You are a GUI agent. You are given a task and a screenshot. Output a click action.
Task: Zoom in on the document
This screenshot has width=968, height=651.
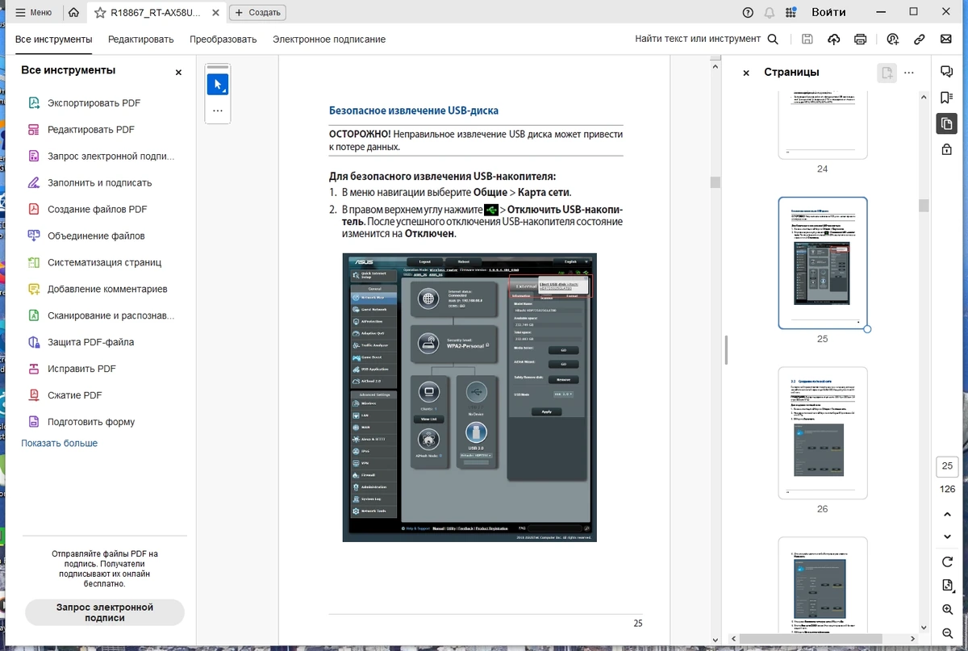(x=947, y=610)
